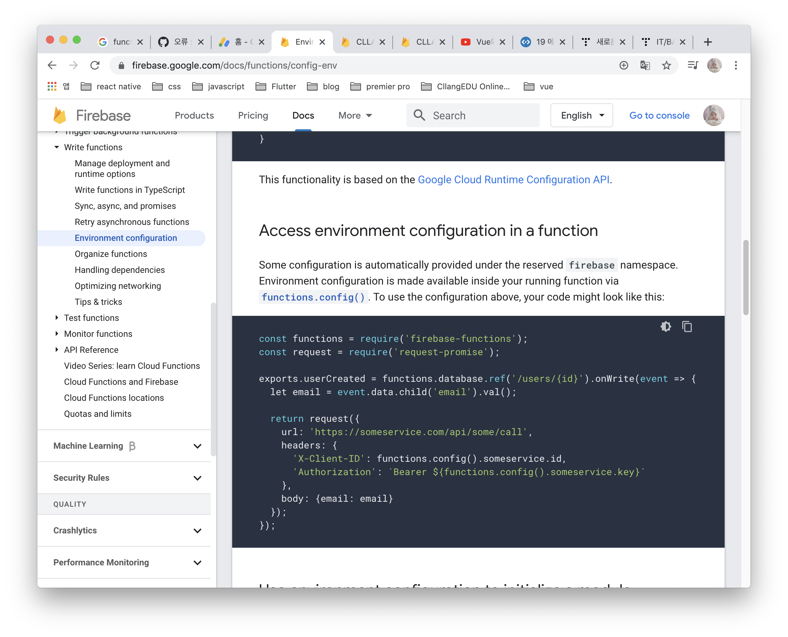Screen dimensions: 788x637
Task: Expand the Machine Learning section
Action: click(x=197, y=446)
